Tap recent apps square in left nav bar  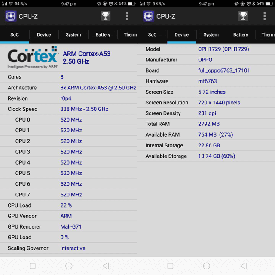click(33, 266)
